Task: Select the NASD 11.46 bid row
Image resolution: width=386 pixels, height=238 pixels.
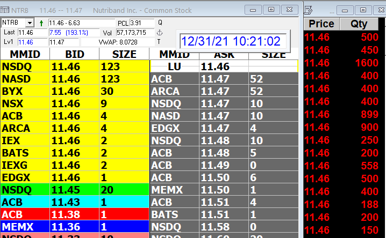Action: 75,79
